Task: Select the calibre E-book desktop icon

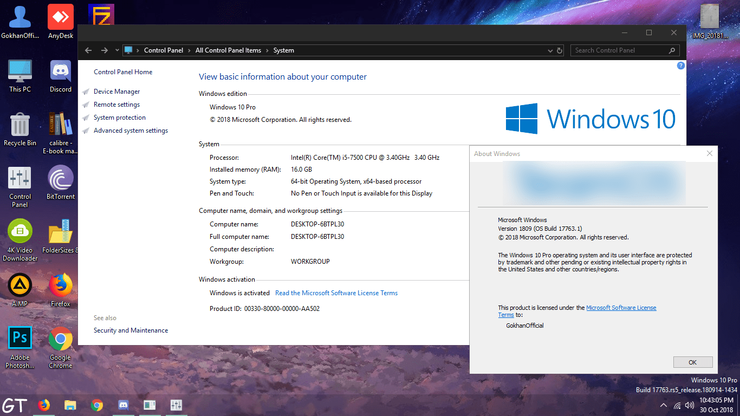Action: (61, 133)
